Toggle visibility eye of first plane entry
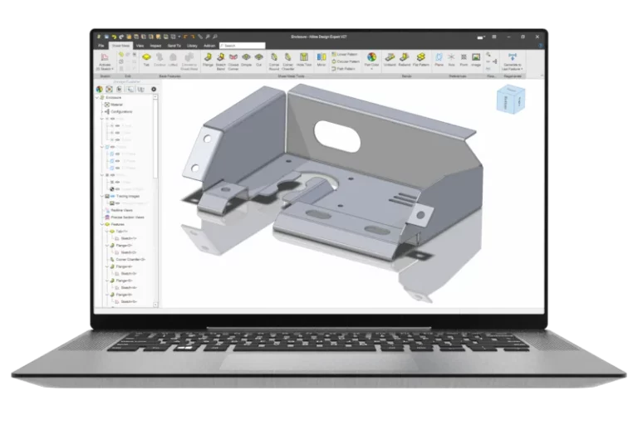 tap(118, 154)
